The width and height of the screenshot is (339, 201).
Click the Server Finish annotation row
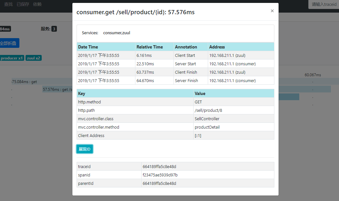coord(175,81)
